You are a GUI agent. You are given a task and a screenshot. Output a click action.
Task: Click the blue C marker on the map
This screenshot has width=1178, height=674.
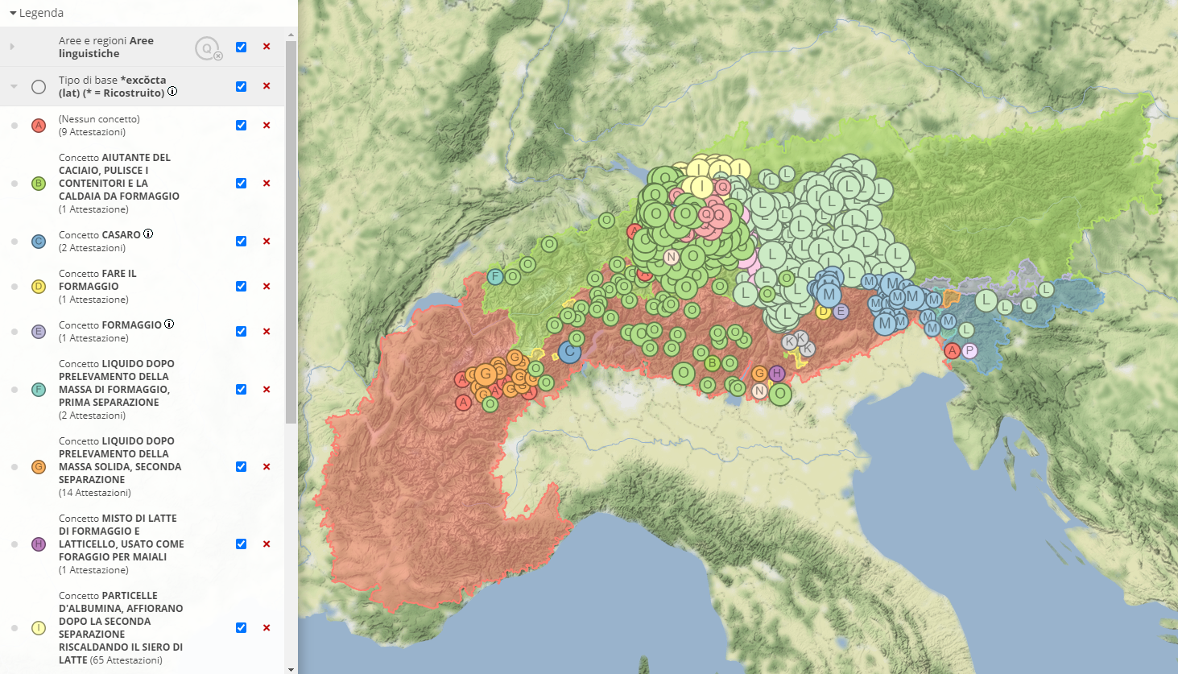pos(570,352)
